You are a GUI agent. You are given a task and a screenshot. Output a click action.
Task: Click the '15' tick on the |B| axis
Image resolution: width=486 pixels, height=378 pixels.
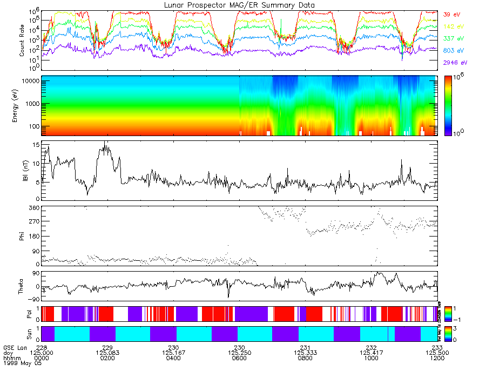36,145
